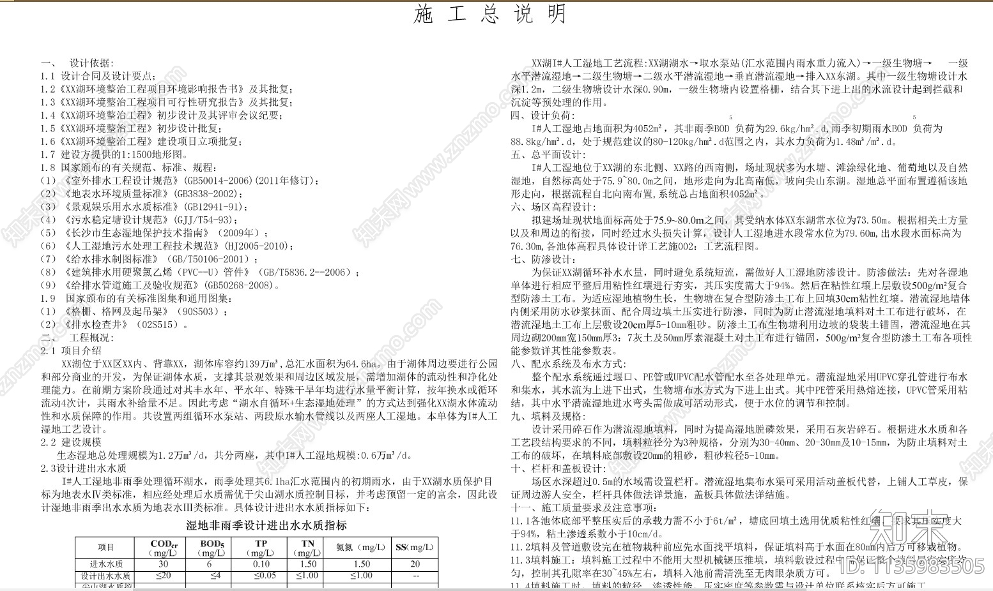993x591 pixels.
Task: Select '《地表水环境质量标准》(GB3838-2002);' line
Action: (x=141, y=193)
